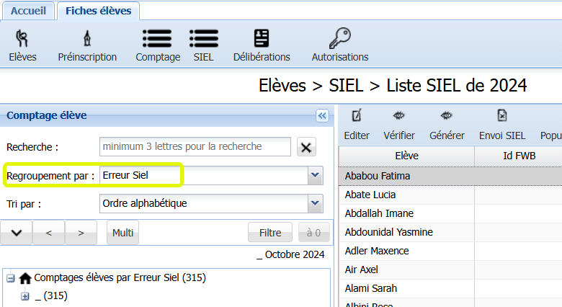Open the Délibérations icon
The width and height of the screenshot is (562, 307).
pyautogui.click(x=261, y=39)
